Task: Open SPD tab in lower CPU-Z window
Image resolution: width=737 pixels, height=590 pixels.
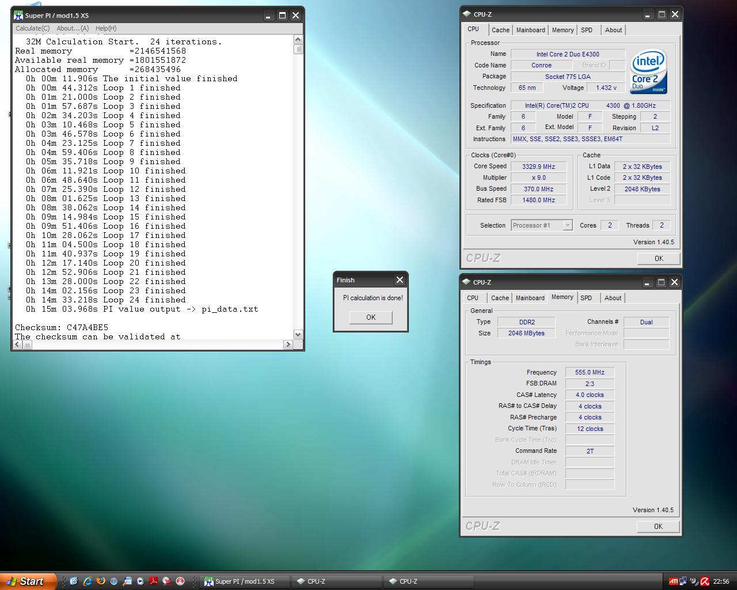Action: tap(586, 298)
